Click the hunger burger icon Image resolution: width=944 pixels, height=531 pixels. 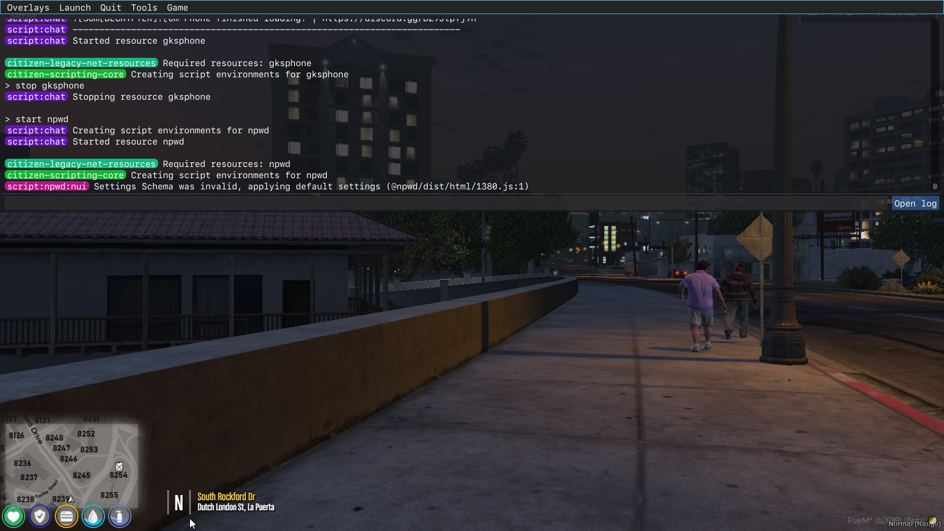[66, 516]
